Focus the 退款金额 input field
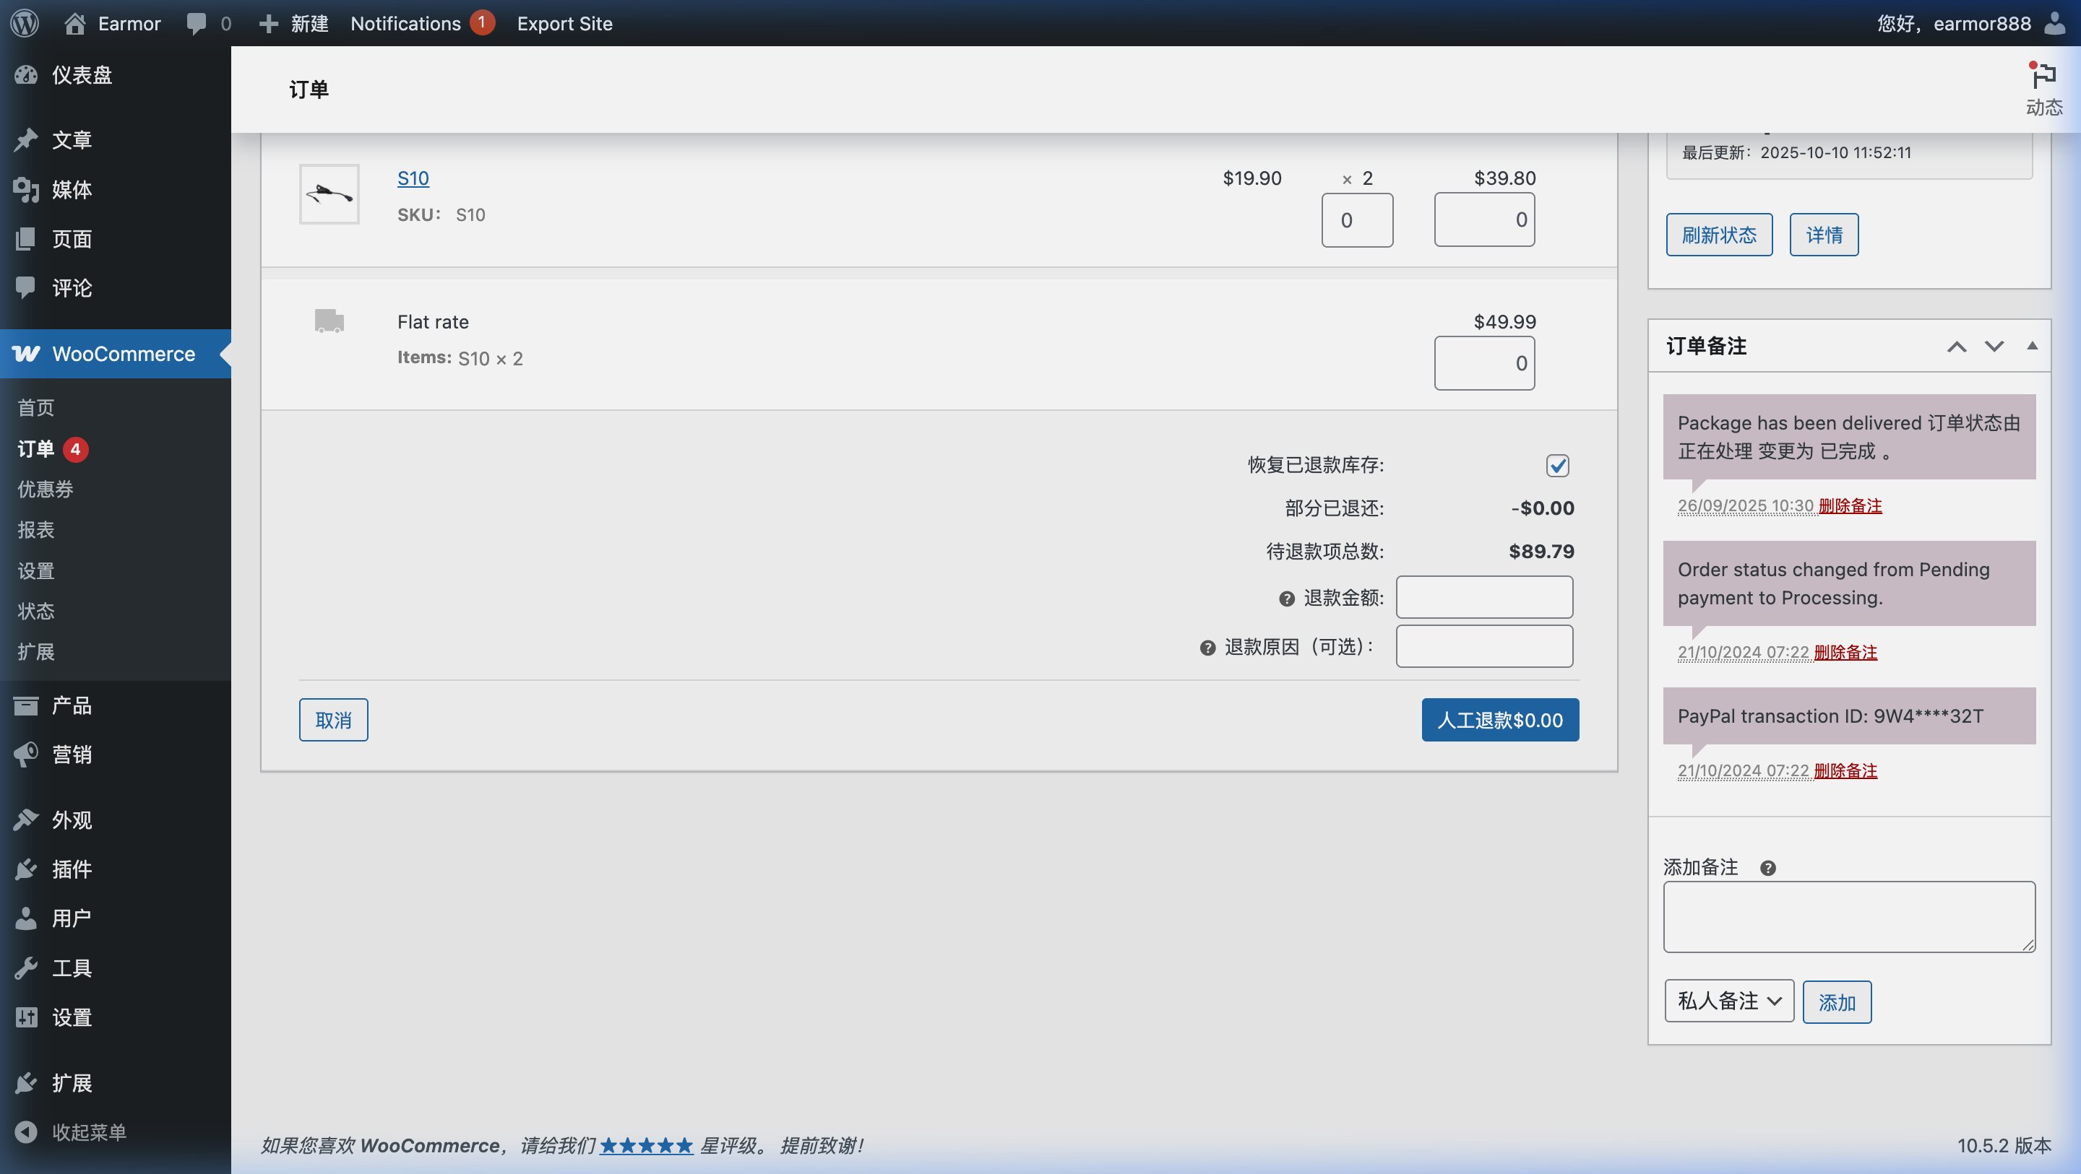This screenshot has width=2081, height=1174. point(1485,598)
